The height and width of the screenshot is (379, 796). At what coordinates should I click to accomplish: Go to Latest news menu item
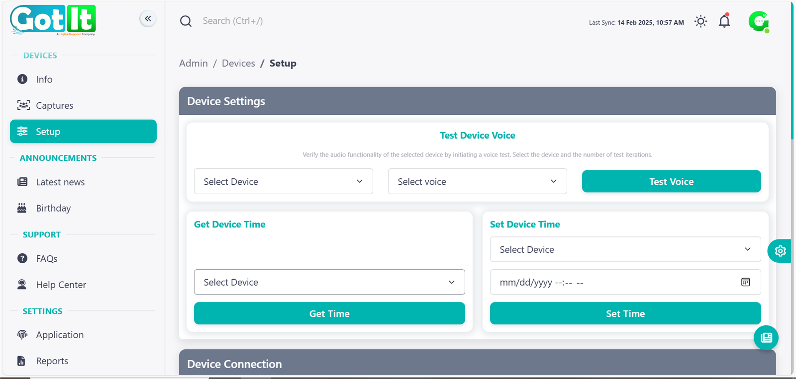point(60,182)
